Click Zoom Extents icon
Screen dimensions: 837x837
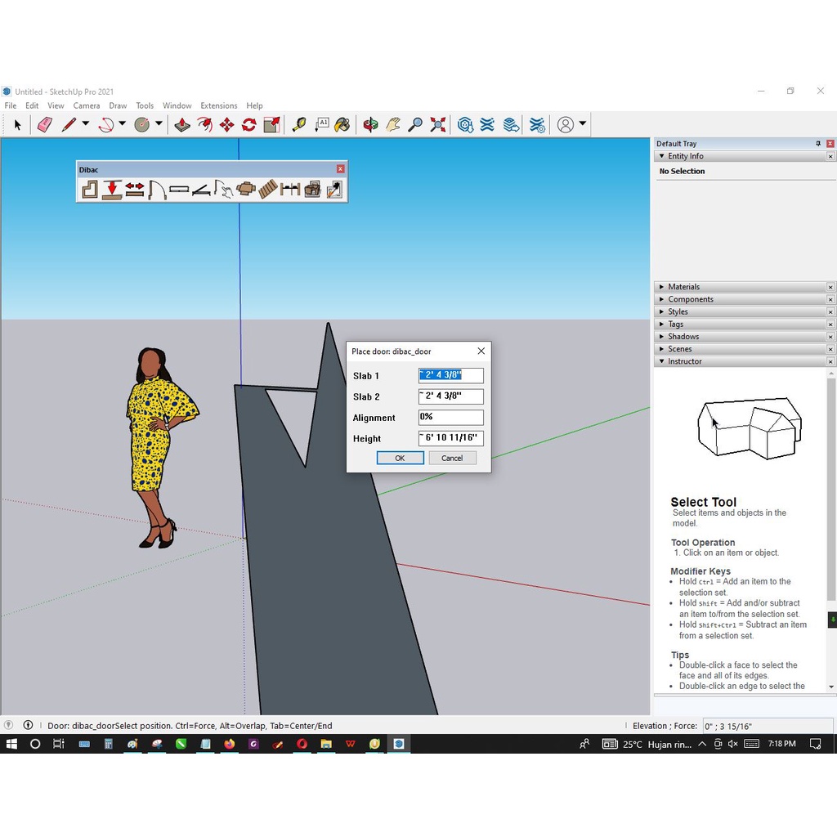438,125
